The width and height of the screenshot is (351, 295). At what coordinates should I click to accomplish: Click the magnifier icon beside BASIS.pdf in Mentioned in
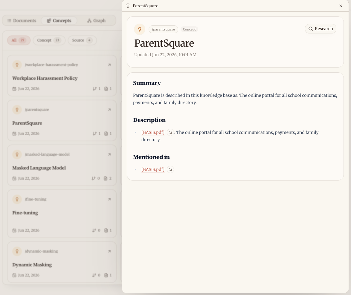[170, 170]
